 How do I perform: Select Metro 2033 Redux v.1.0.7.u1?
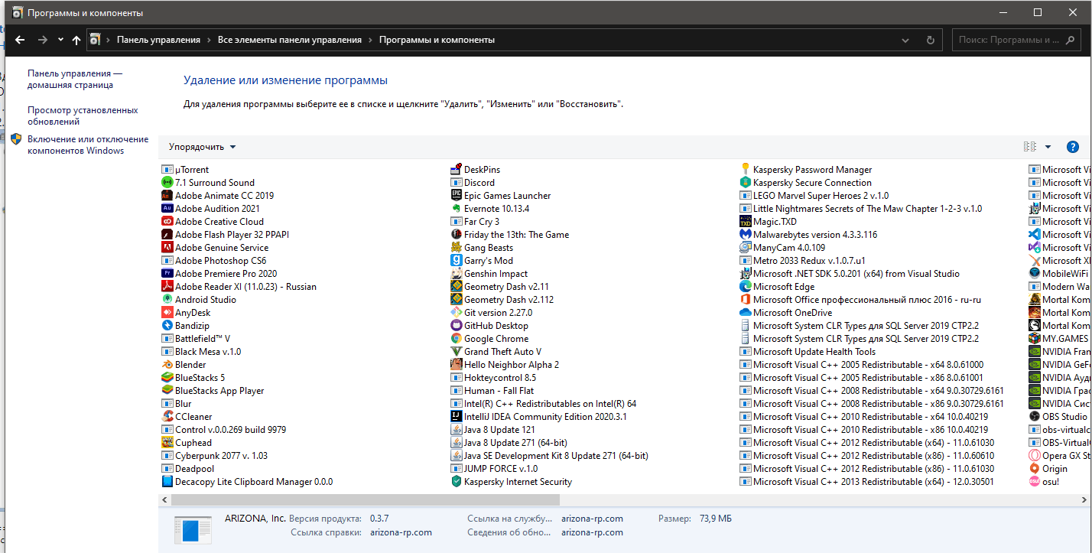(803, 261)
